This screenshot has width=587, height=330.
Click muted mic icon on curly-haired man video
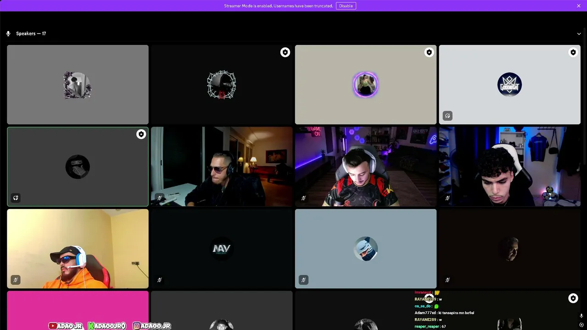pos(448,198)
